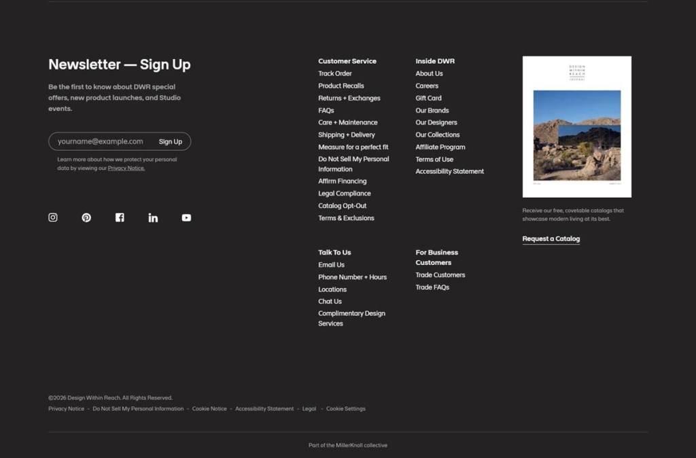Open Chat Us under Talk To Us
The width and height of the screenshot is (696, 458).
tap(330, 301)
